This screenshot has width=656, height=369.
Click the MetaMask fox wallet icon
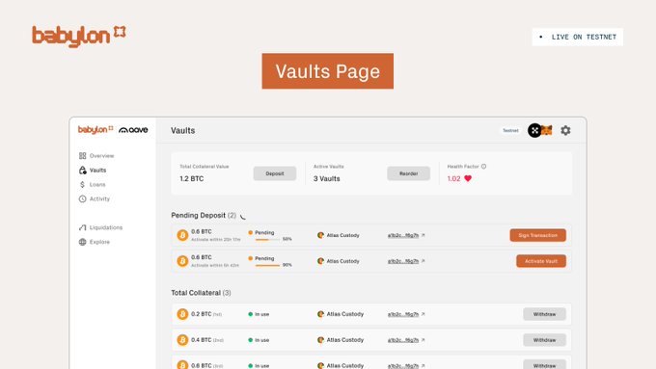click(x=547, y=130)
